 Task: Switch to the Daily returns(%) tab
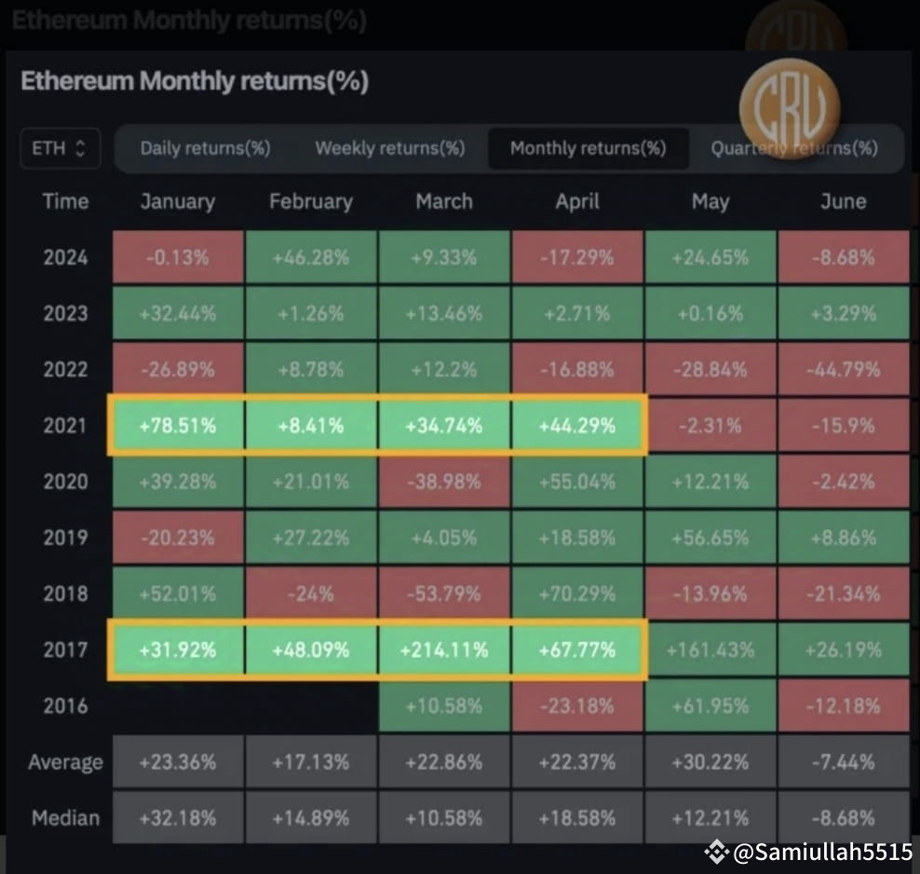tap(205, 148)
